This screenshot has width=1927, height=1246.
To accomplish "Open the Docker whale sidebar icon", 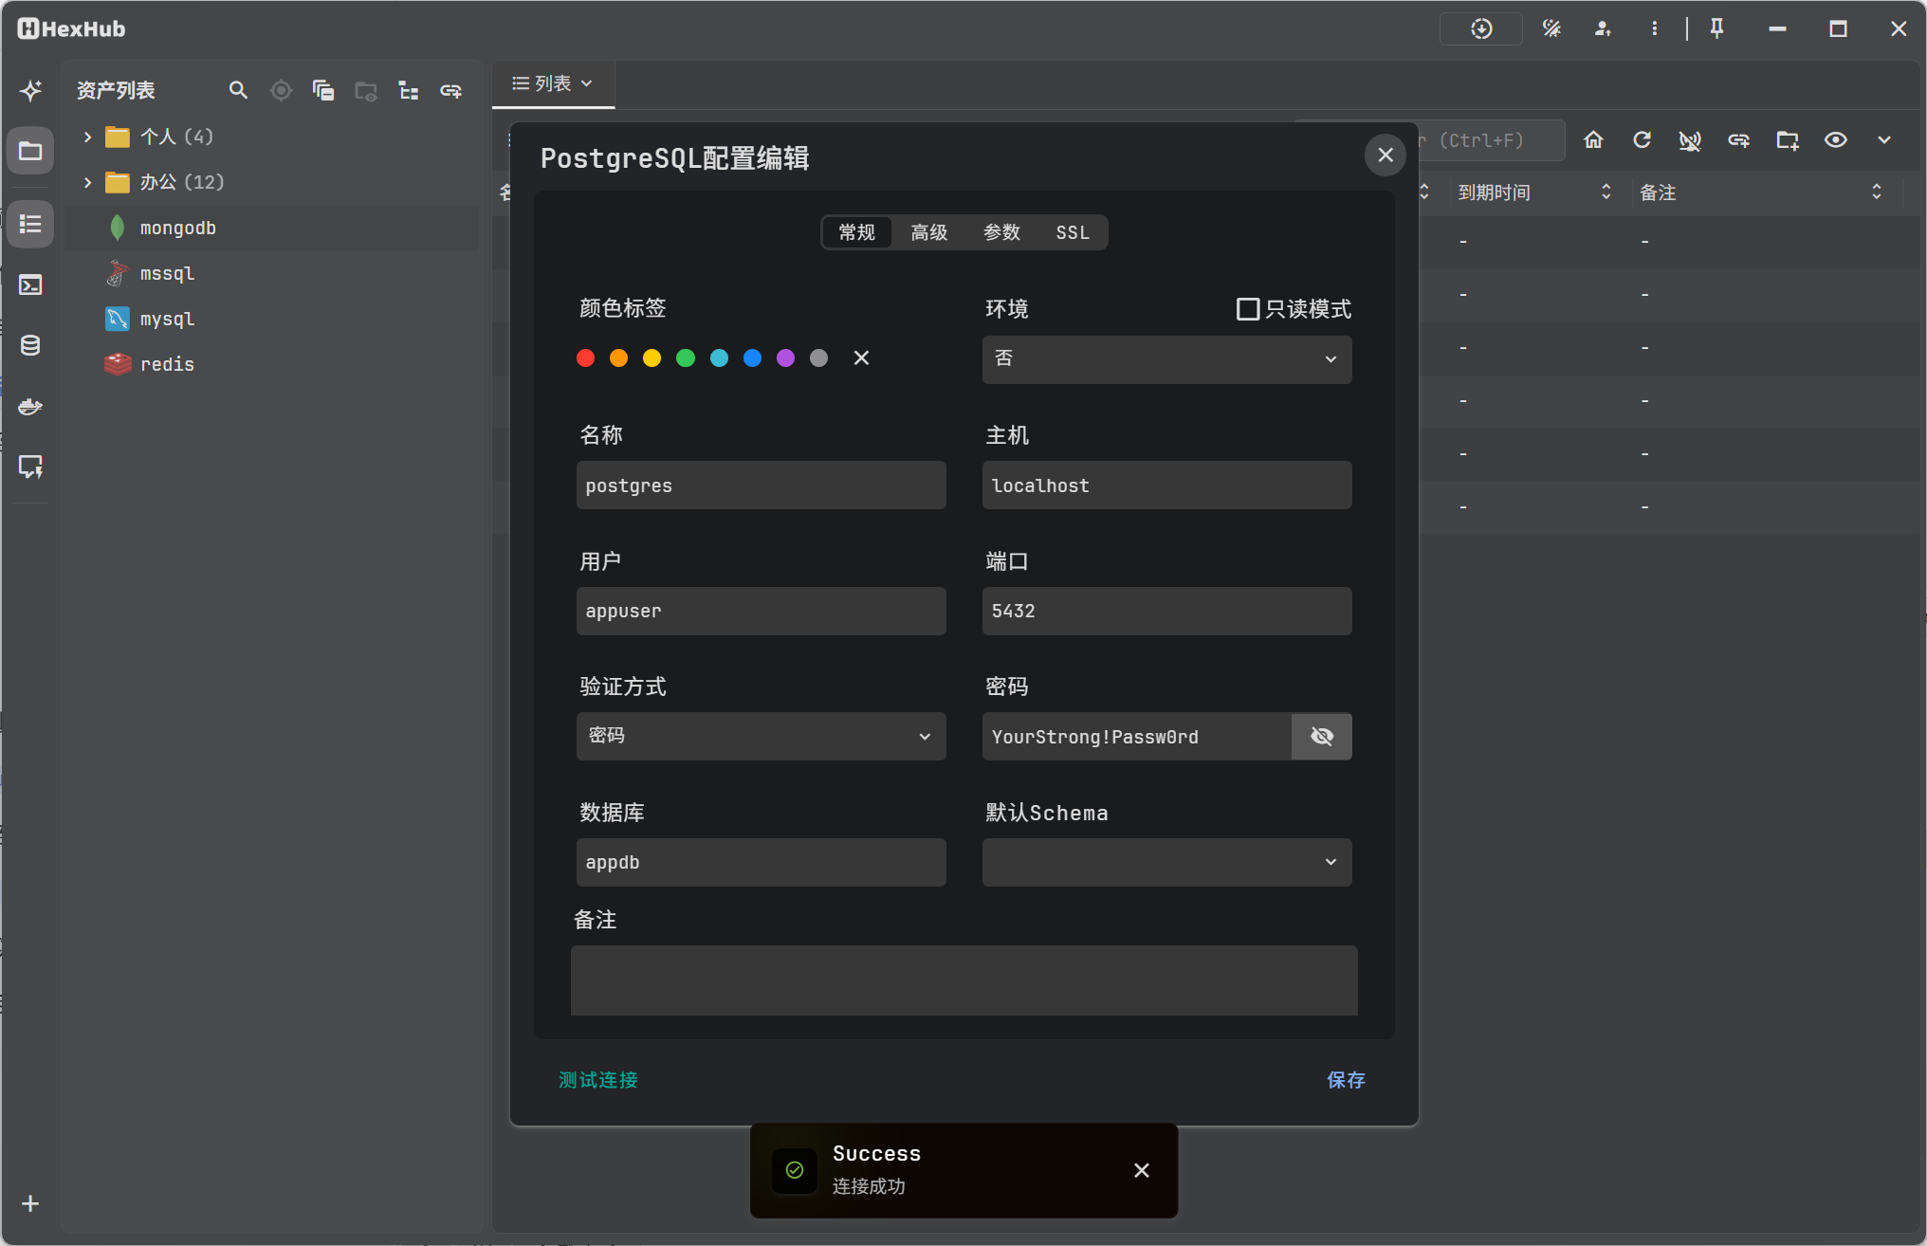I will coord(30,406).
